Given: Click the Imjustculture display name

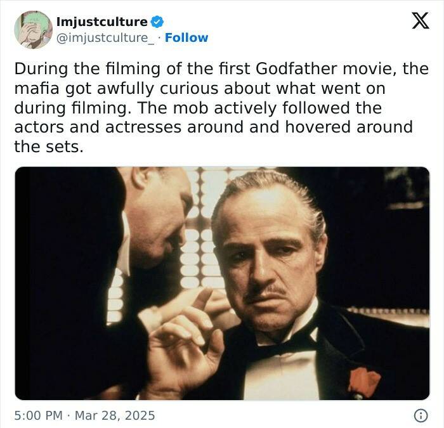Looking at the screenshot, I should [102, 22].
